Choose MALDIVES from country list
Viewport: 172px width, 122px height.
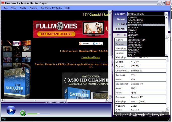click(x=146, y=52)
